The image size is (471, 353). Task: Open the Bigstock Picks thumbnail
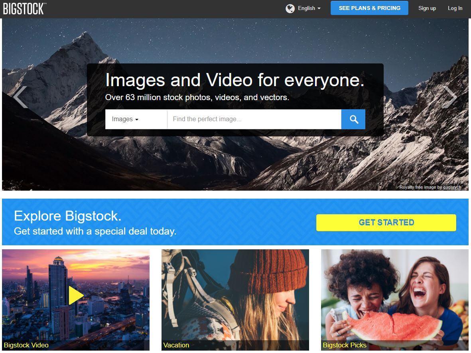coord(395,300)
